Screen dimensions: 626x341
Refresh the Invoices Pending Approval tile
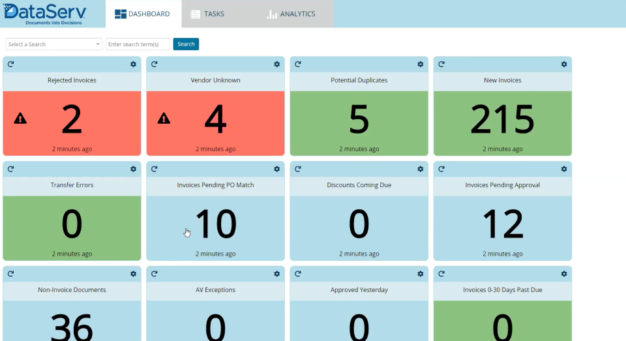pyautogui.click(x=441, y=169)
